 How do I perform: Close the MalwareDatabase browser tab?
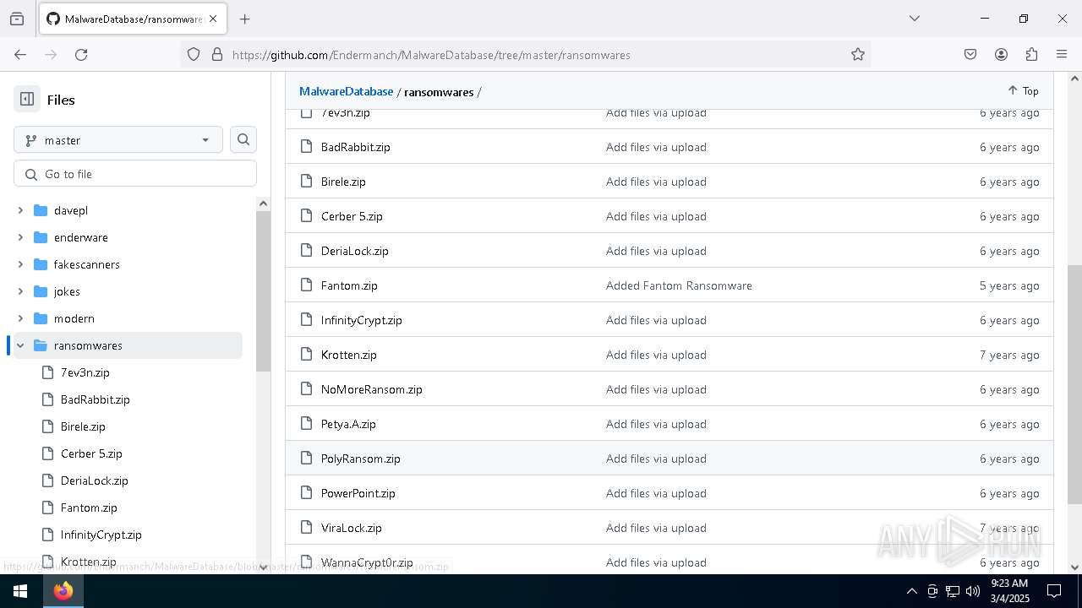213,19
